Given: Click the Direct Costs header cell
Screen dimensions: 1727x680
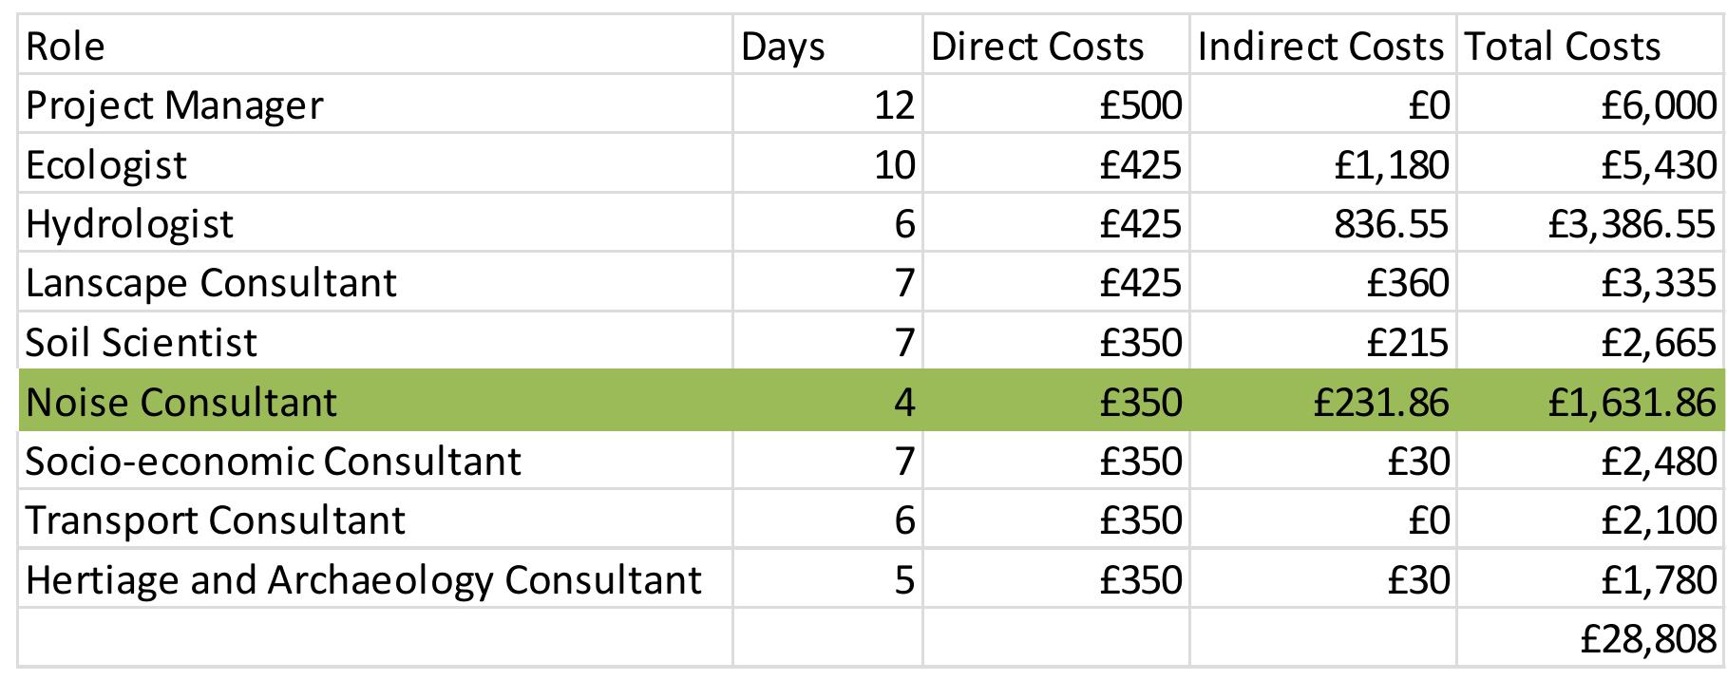Looking at the screenshot, I should [x=1055, y=47].
